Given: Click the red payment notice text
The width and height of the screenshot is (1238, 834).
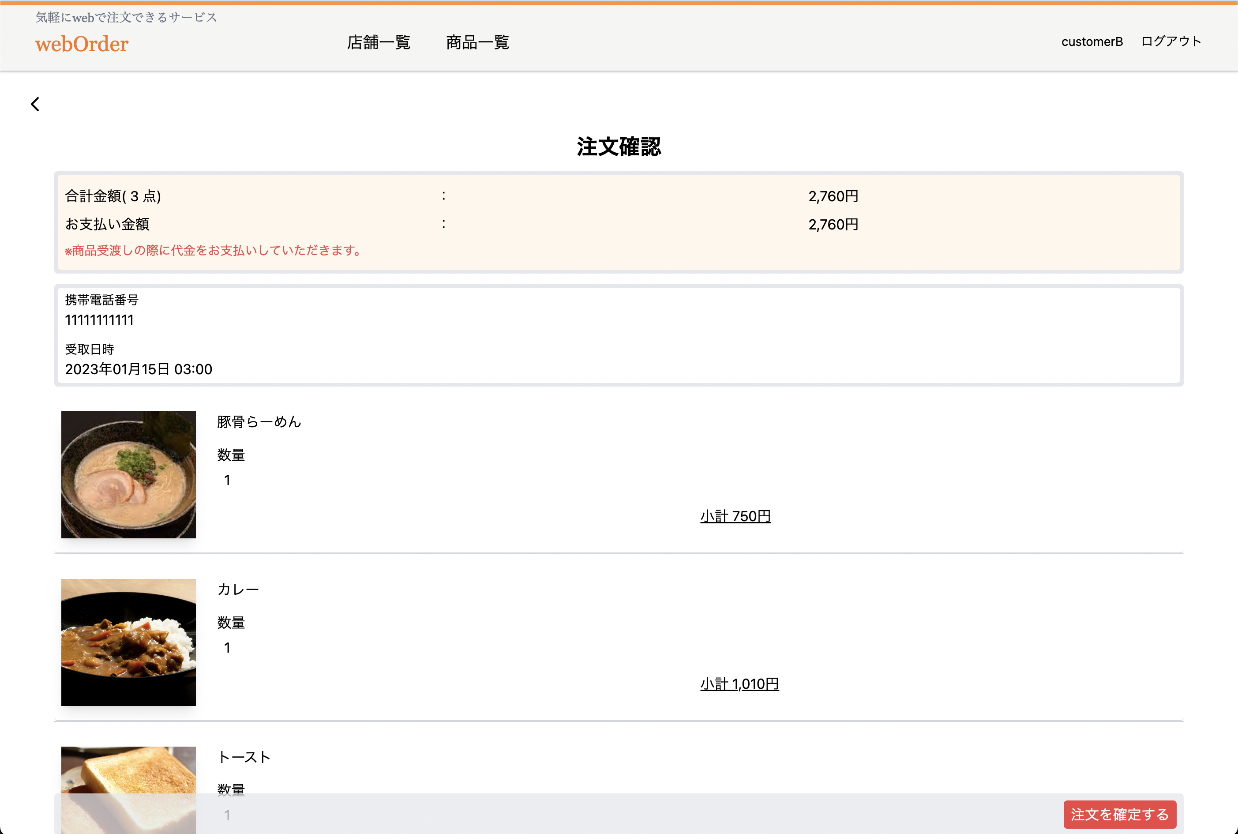Looking at the screenshot, I should coord(212,250).
